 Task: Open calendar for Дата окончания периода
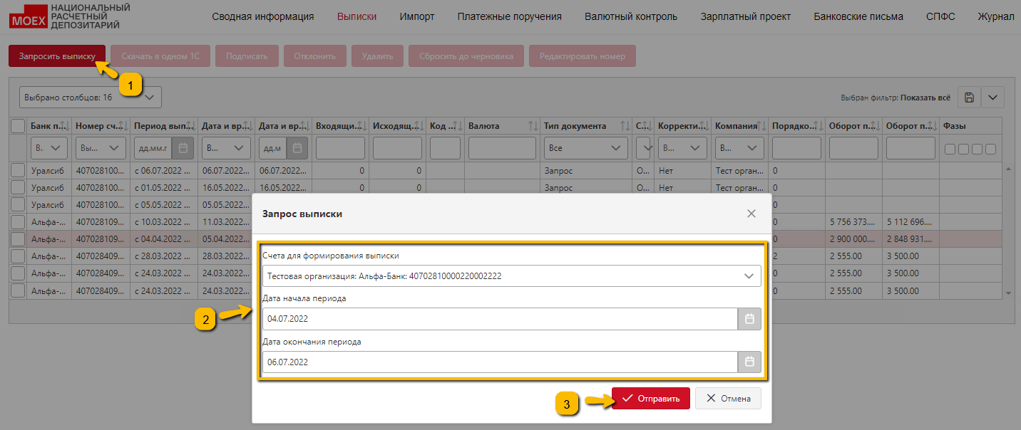pos(749,362)
